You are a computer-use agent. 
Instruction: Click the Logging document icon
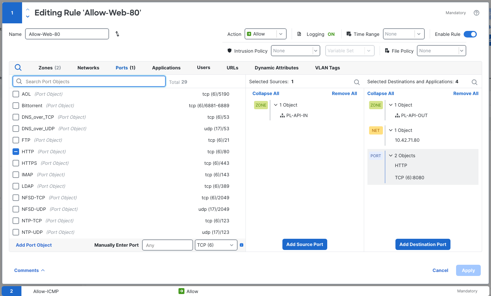pos(299,34)
